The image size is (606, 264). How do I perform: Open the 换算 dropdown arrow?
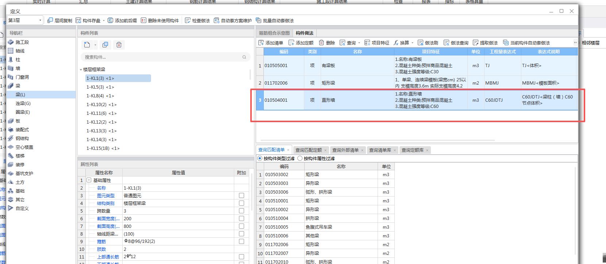coord(412,43)
